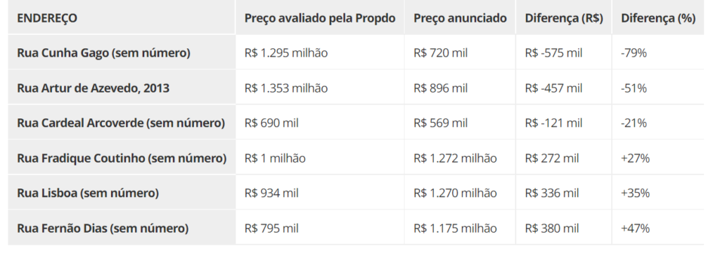
Task: Click the R$ 1.270 milhão announced price
Action: point(455,193)
